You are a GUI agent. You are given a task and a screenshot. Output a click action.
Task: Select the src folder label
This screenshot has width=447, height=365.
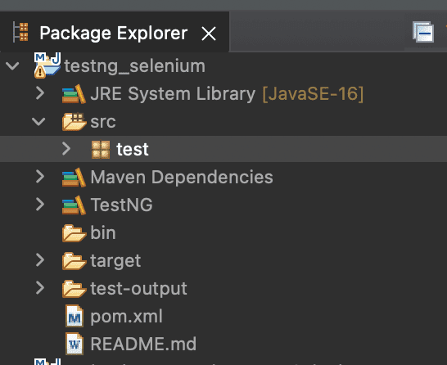click(103, 122)
